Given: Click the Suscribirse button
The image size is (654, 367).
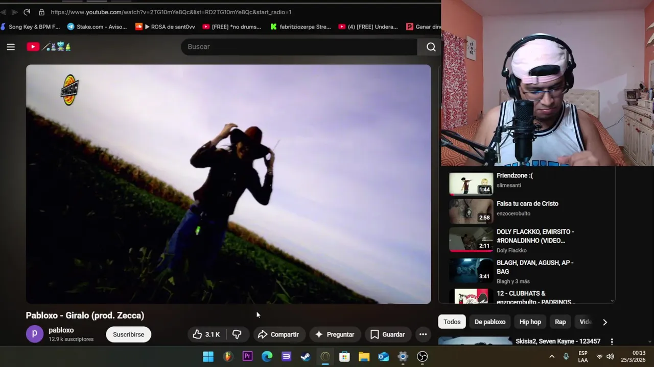Looking at the screenshot, I should (128, 334).
